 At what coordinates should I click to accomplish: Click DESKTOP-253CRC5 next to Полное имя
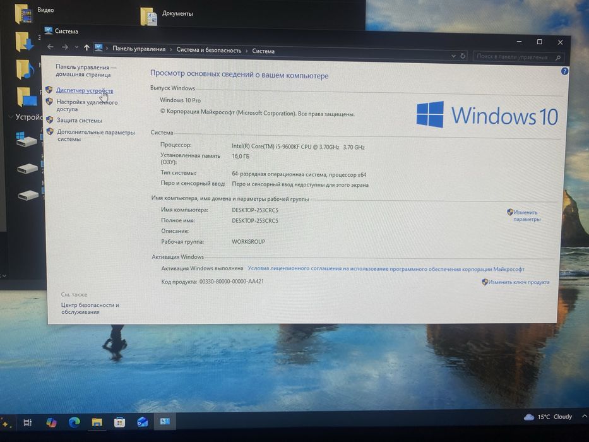coord(255,220)
